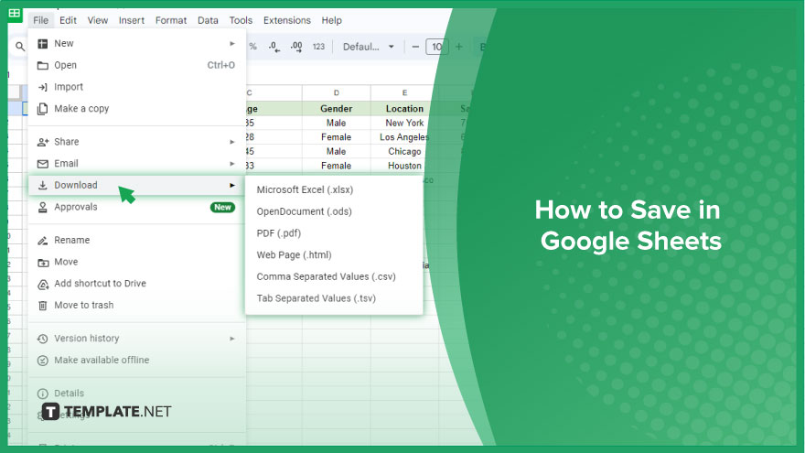Click the New spreadsheet icon in File menu
805x453 pixels.
[43, 44]
